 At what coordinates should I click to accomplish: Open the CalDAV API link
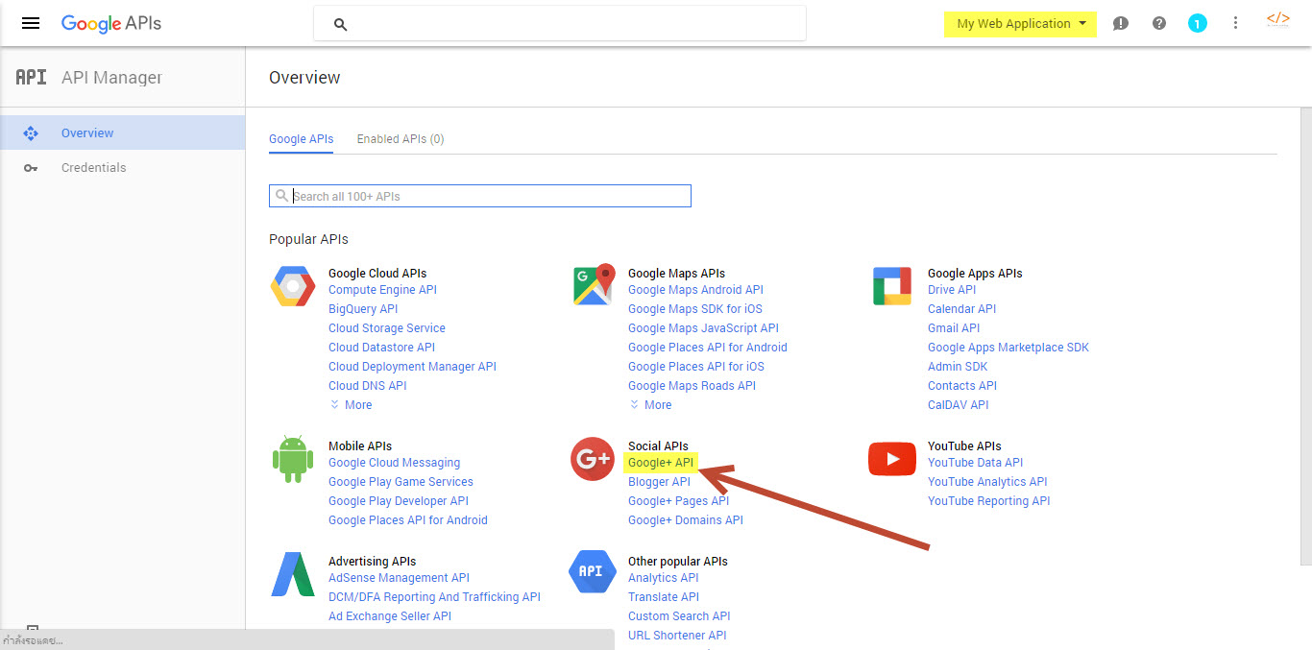pyautogui.click(x=958, y=405)
